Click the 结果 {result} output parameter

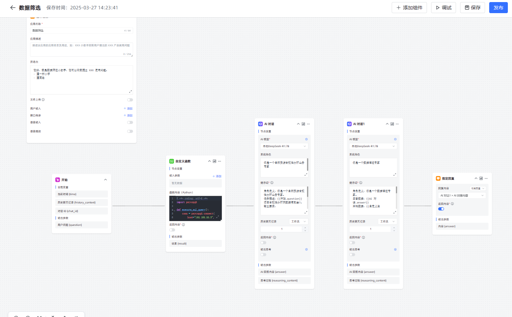click(196, 243)
